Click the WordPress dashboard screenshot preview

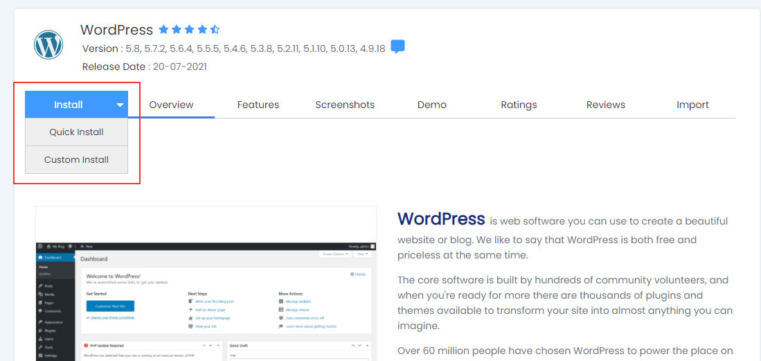206,284
